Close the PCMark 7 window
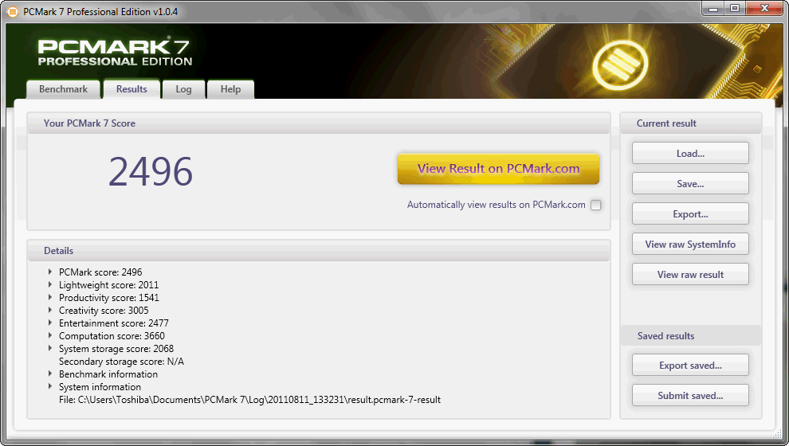The image size is (789, 446). (764, 8)
